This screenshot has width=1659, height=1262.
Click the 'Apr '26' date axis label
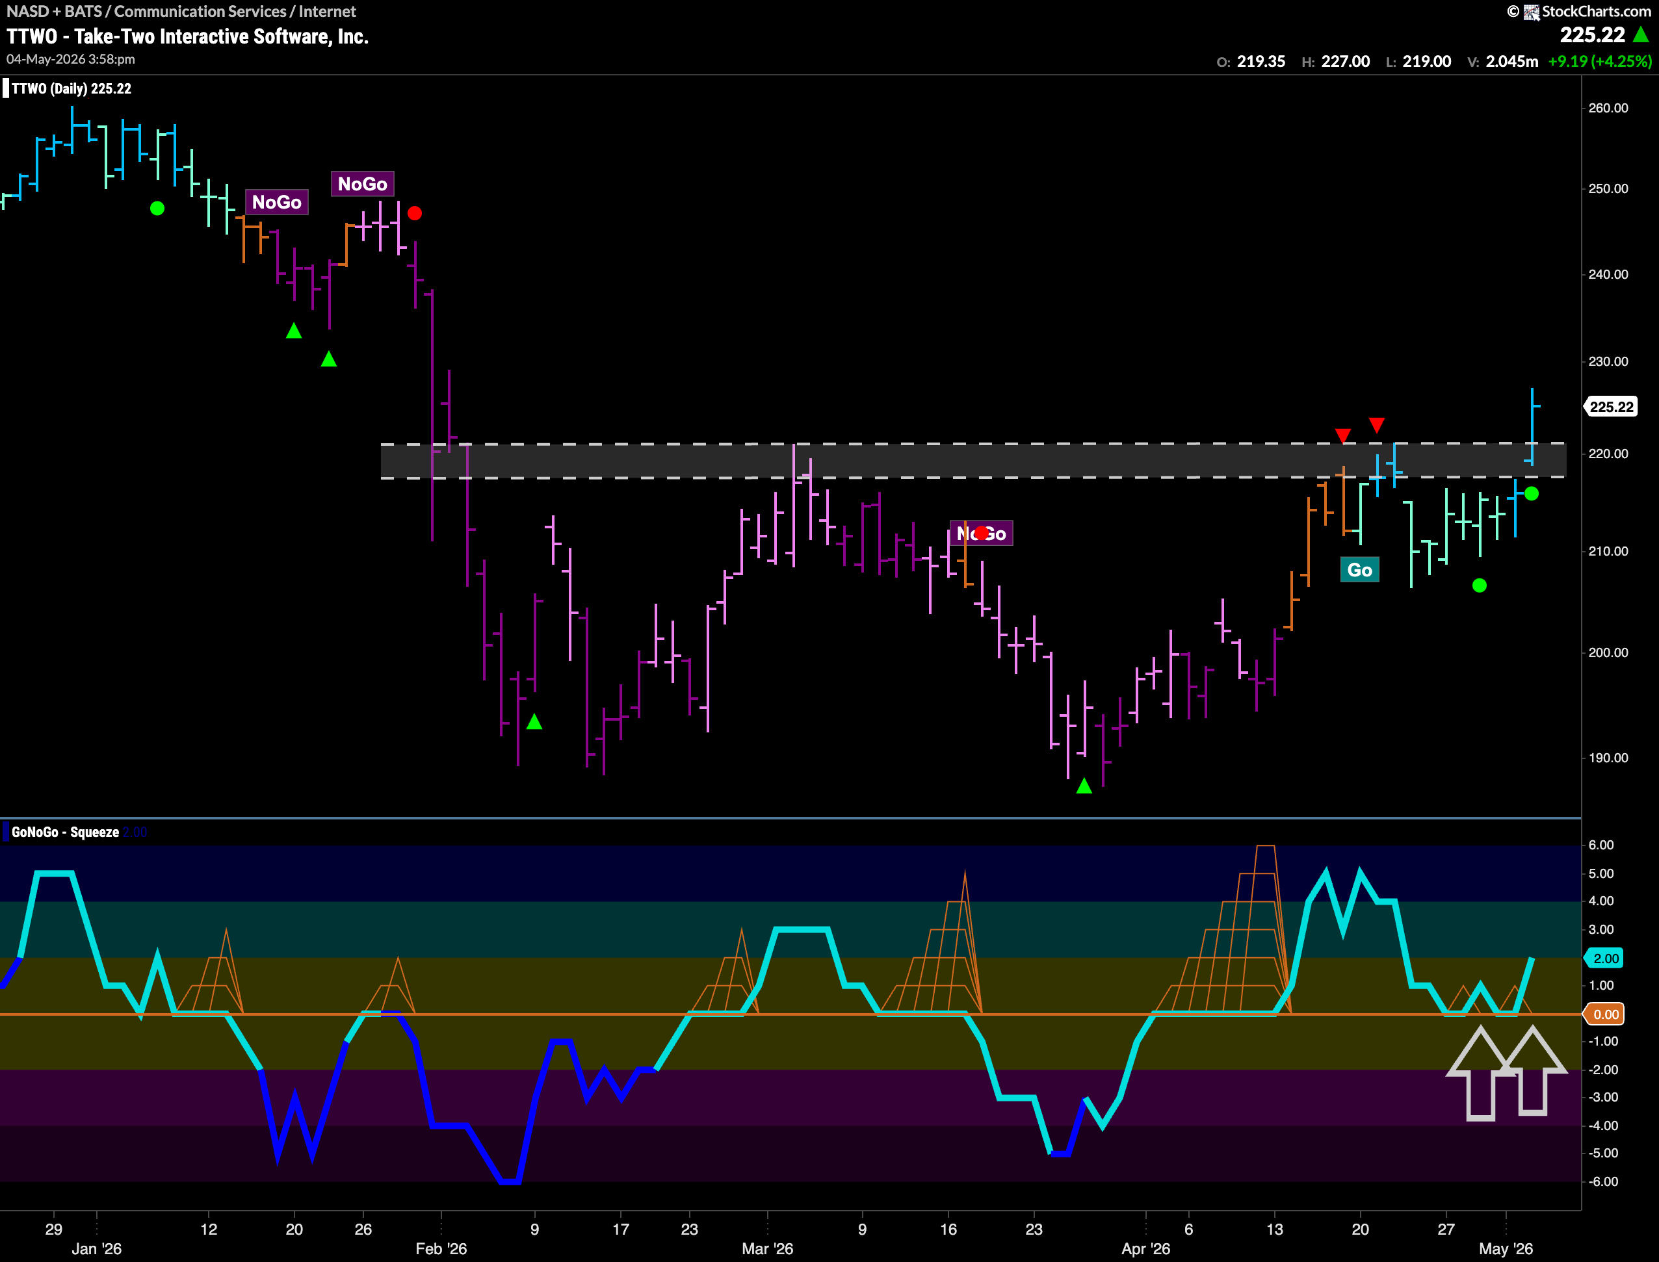[1146, 1248]
